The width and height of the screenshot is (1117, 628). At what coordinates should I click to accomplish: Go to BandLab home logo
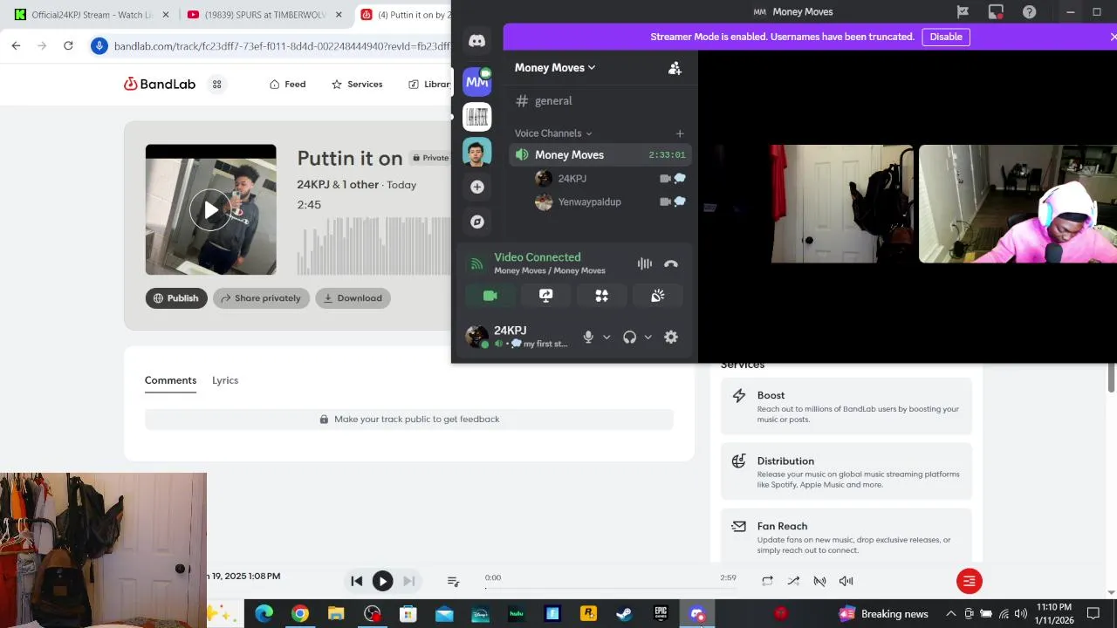click(159, 85)
